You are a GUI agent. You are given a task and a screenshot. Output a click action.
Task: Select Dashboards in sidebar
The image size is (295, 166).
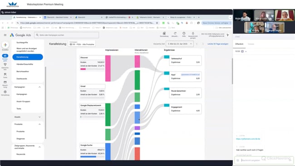(22, 78)
